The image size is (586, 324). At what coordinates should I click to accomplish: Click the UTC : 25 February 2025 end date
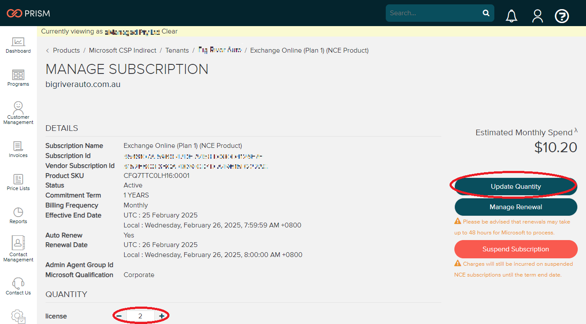coord(161,215)
